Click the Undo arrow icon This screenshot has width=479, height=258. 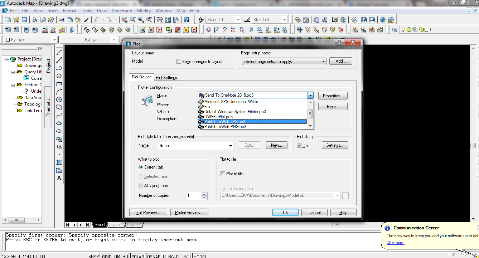pos(97,20)
